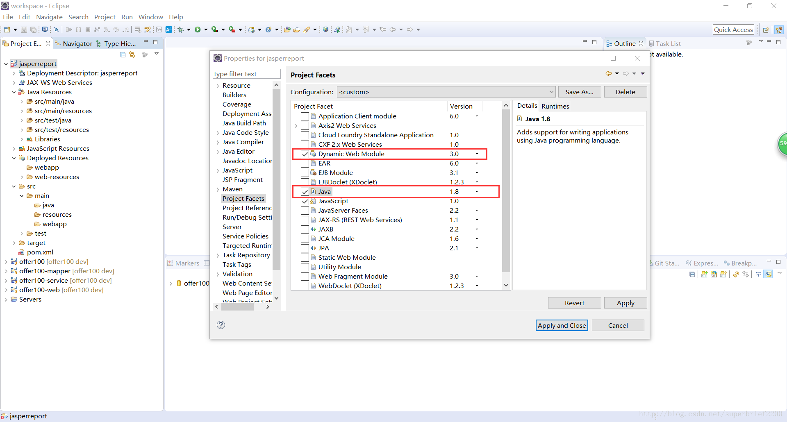The width and height of the screenshot is (787, 422).
Task: Click the Coverage launch icon in toolbar
Action: point(214,29)
